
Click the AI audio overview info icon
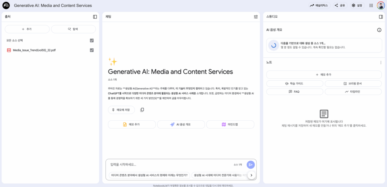click(379, 30)
